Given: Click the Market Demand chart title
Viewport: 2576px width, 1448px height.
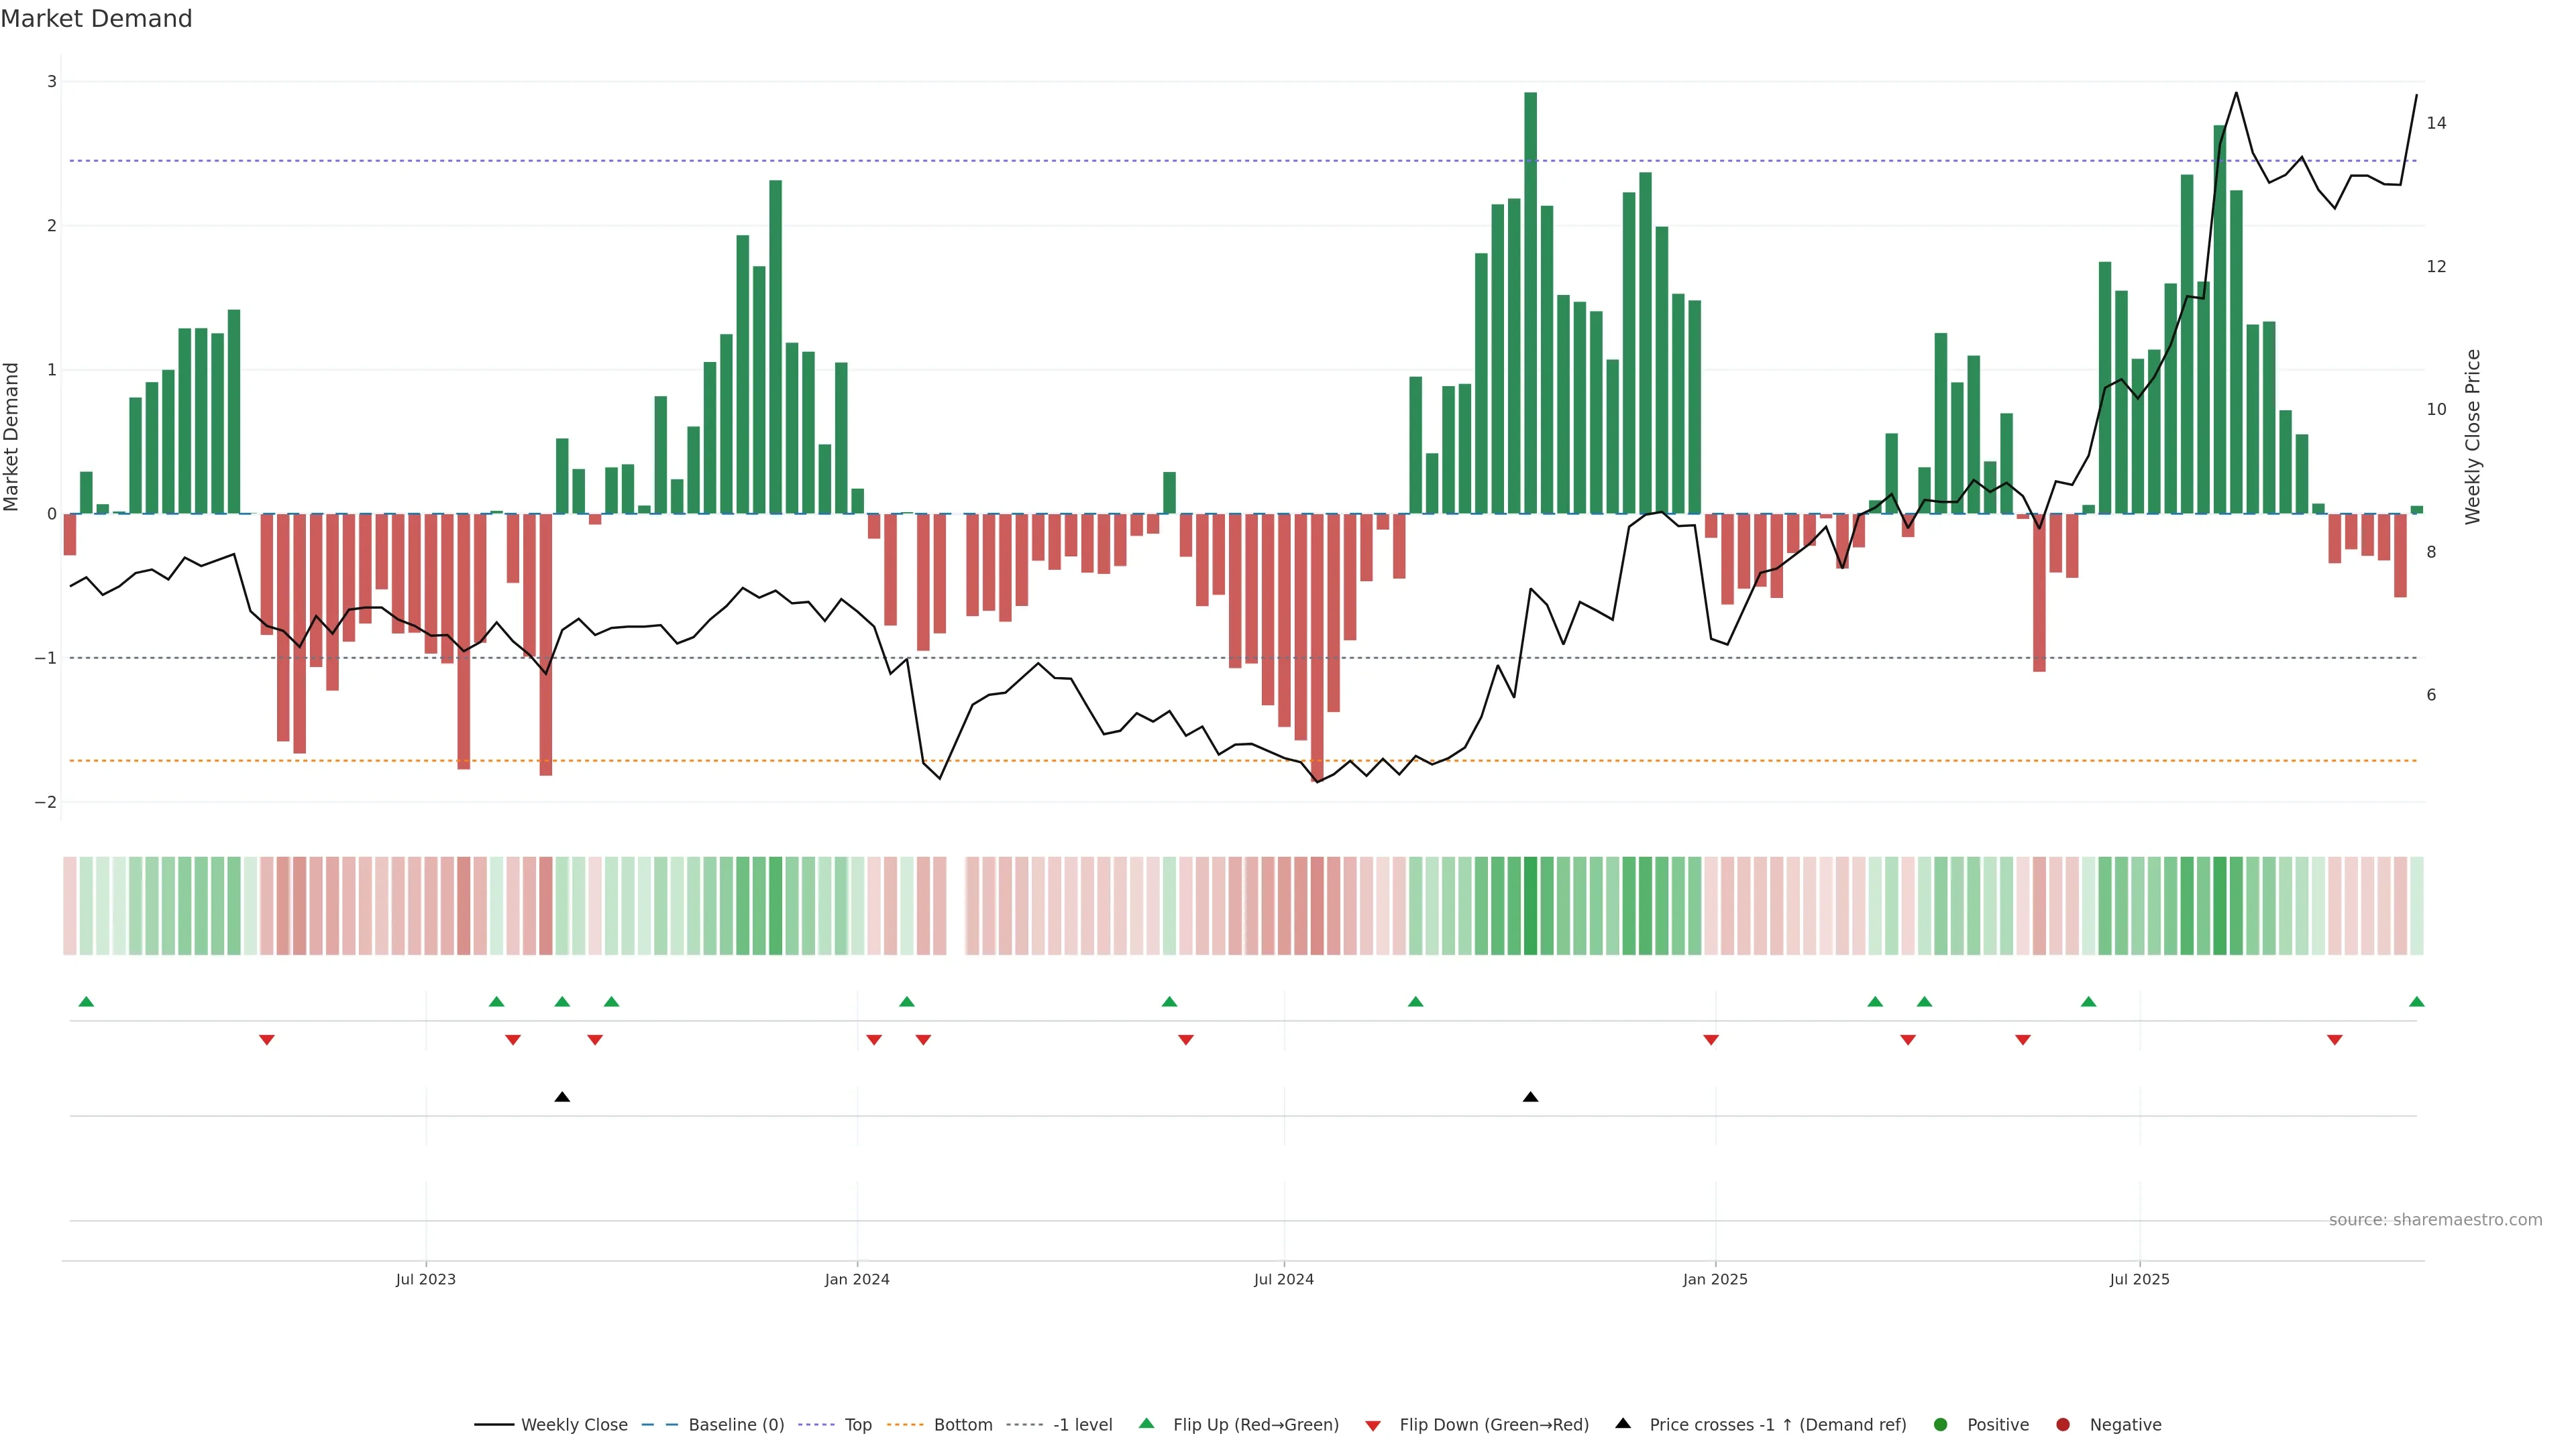Looking at the screenshot, I should (x=96, y=19).
